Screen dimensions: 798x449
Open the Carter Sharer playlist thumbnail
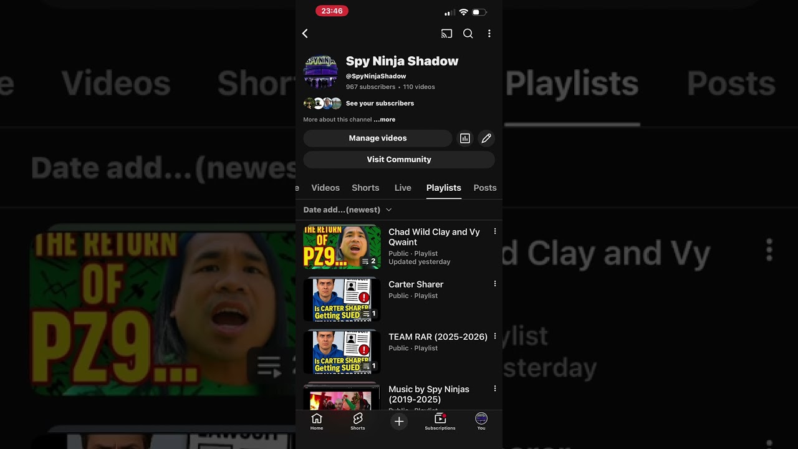pos(342,299)
